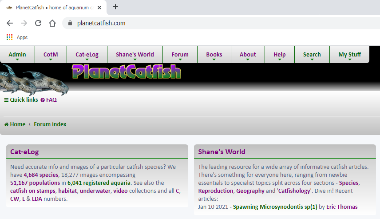This screenshot has height=219, width=380.
Task: Open Spawning Microsynodontis sp(1) article
Action: tap(275, 207)
